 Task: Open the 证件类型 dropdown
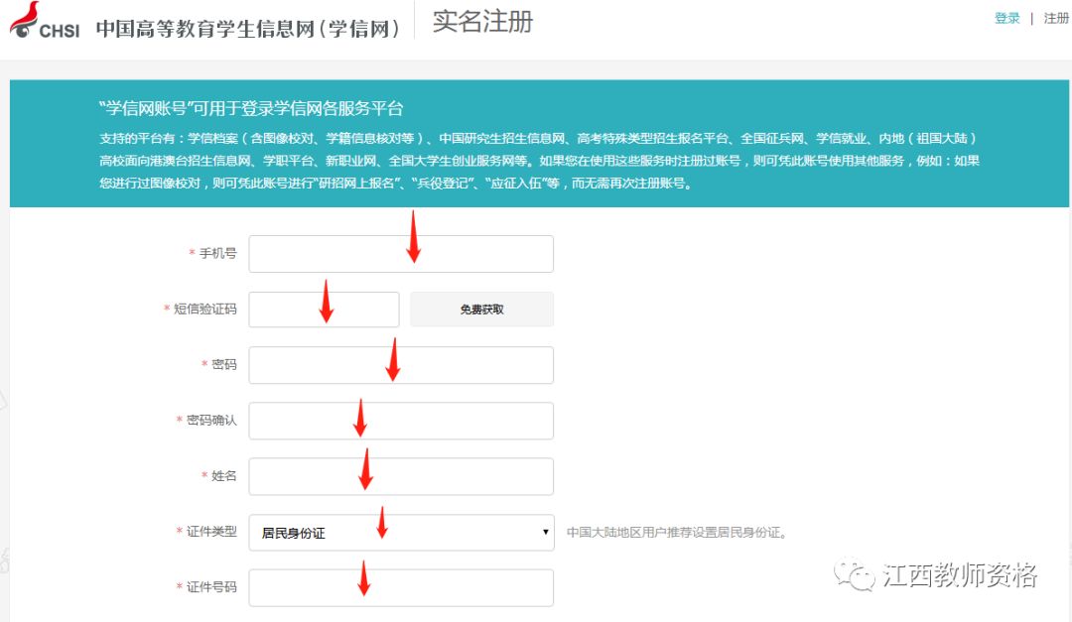click(x=401, y=532)
